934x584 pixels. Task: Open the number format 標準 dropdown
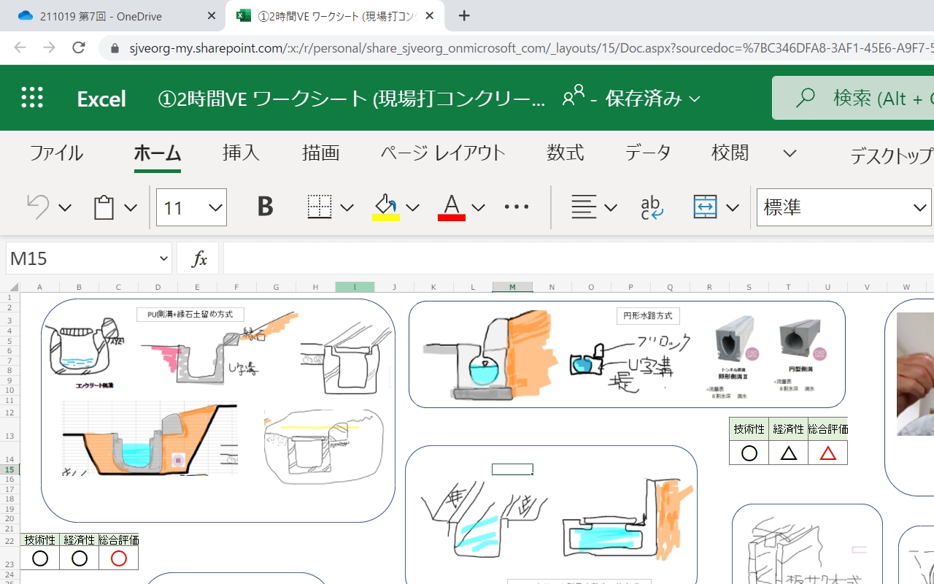pos(844,207)
